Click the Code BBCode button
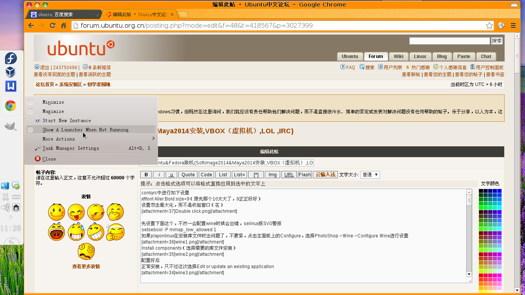Image resolution: width=525 pixels, height=295 pixels. 206,174
